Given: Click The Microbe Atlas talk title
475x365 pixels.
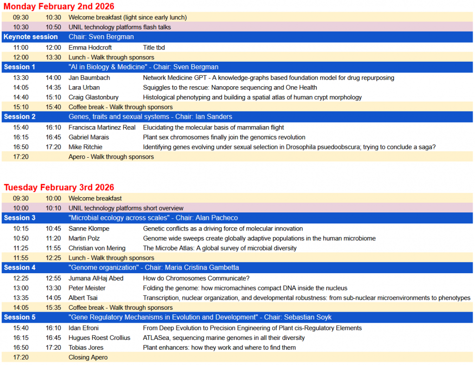Looking at the screenshot, I should click(x=219, y=248).
